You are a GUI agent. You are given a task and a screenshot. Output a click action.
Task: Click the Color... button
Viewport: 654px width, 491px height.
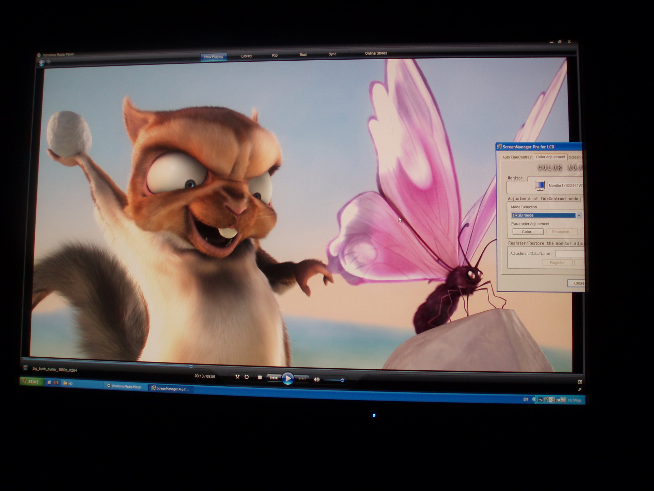528,232
